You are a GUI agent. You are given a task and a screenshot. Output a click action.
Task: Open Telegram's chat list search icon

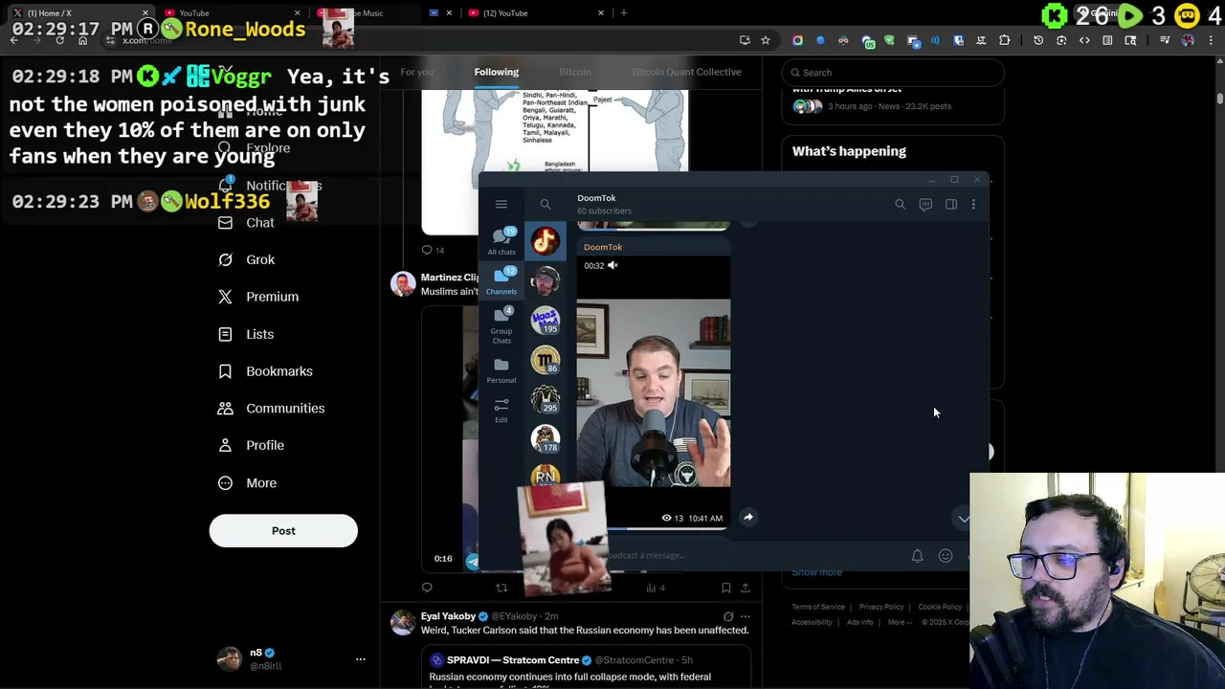(x=545, y=204)
